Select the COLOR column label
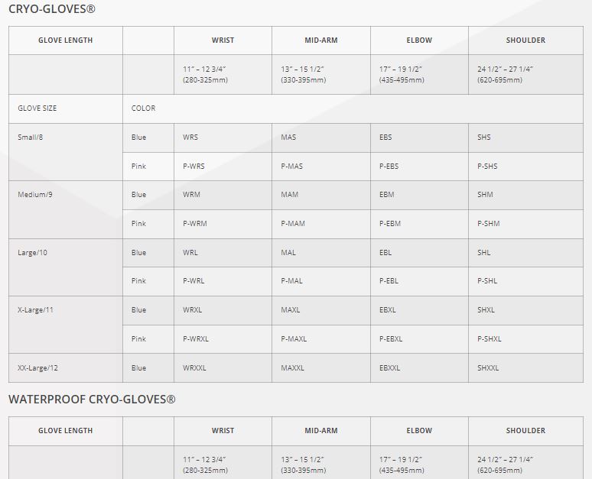 [143, 108]
